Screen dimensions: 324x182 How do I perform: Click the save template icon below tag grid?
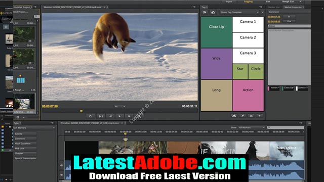click(x=251, y=116)
